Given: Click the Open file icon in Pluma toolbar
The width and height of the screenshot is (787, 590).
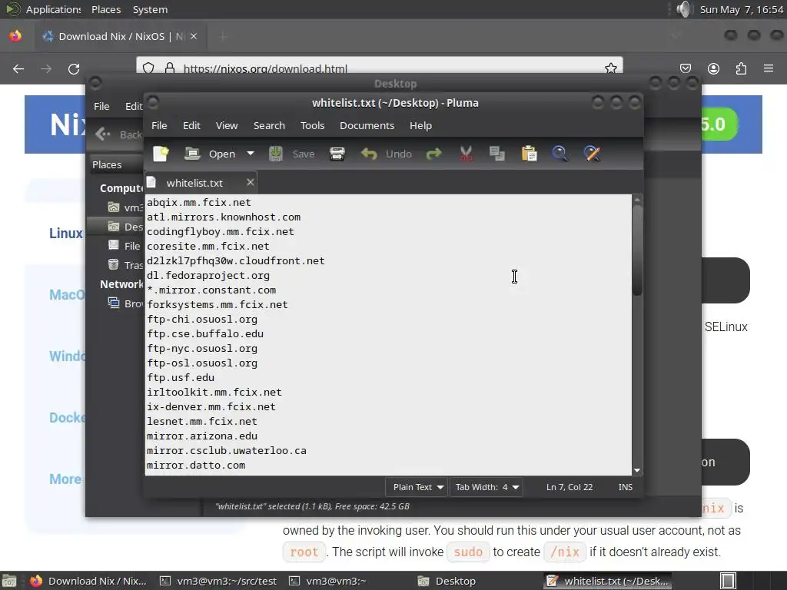Looking at the screenshot, I should [191, 154].
